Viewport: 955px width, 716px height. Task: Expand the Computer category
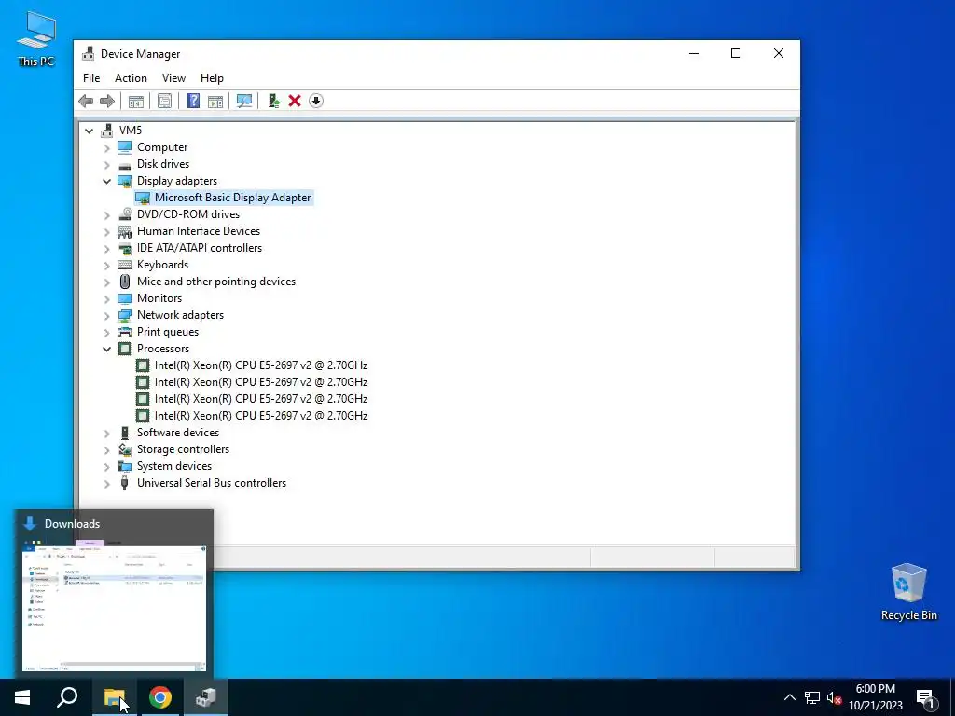[106, 147]
